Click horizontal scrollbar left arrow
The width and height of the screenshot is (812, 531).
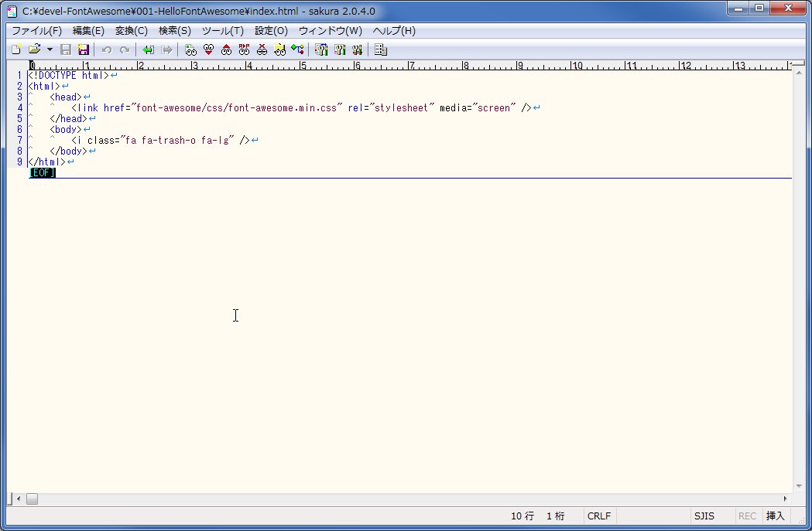19,499
